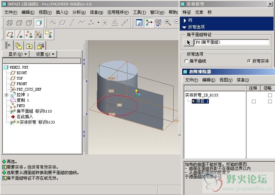Create a datum curve
275x195 pixels.
coord(82,23)
